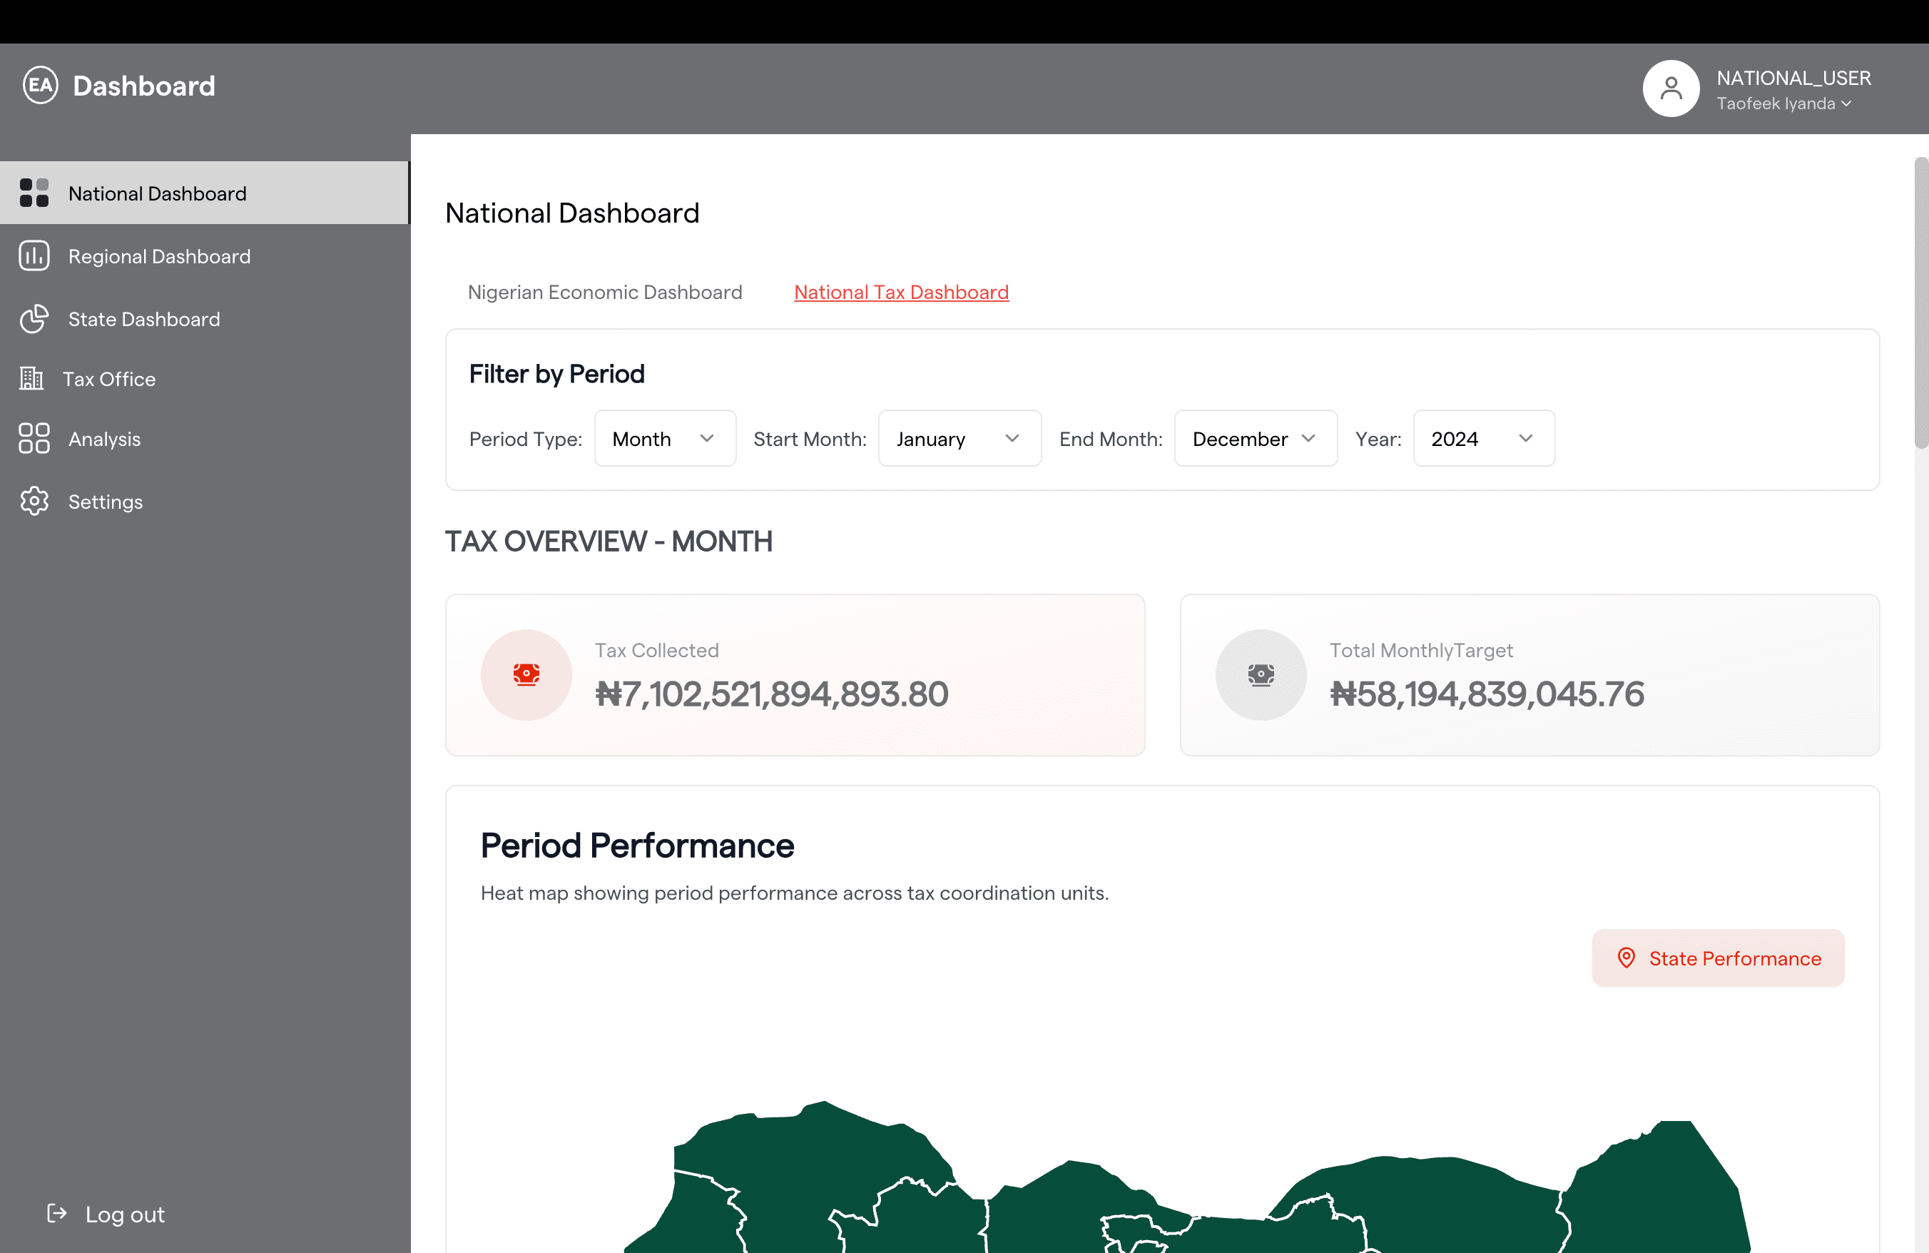Expand the Taofeek Iyanda user menu
This screenshot has width=1929, height=1253.
1784,103
